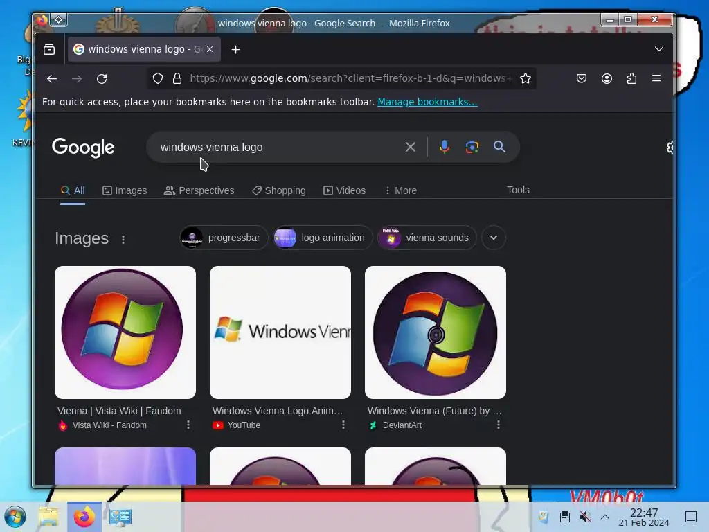The image size is (709, 532).
Task: Submit search with magnifying glass icon
Action: point(499,147)
